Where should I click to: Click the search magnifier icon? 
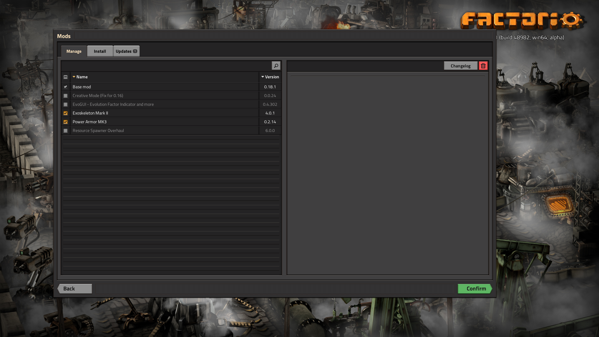(276, 66)
